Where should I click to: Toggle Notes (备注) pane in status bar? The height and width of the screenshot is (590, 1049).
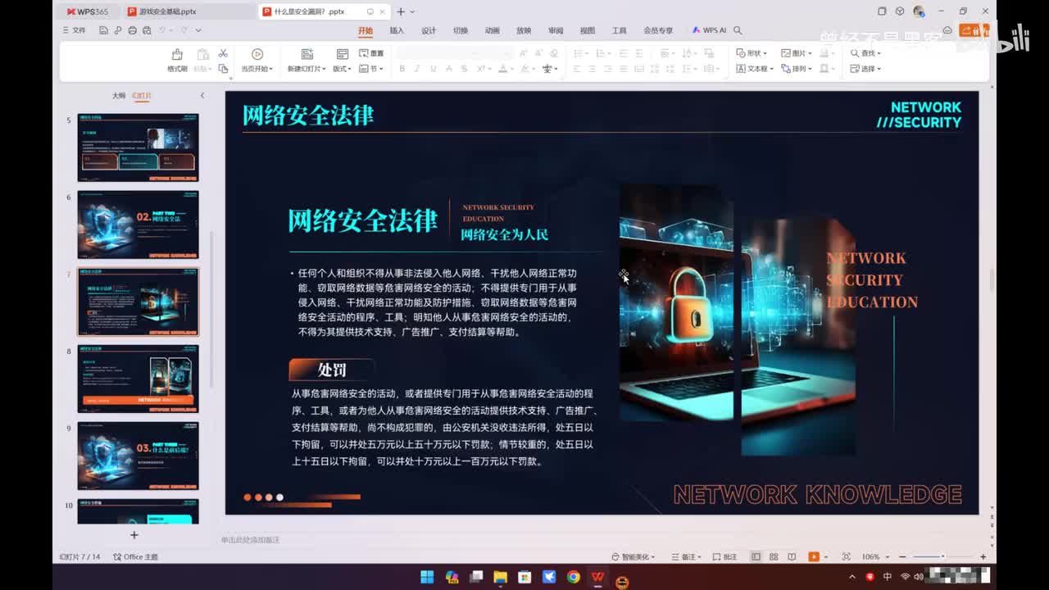tap(687, 556)
